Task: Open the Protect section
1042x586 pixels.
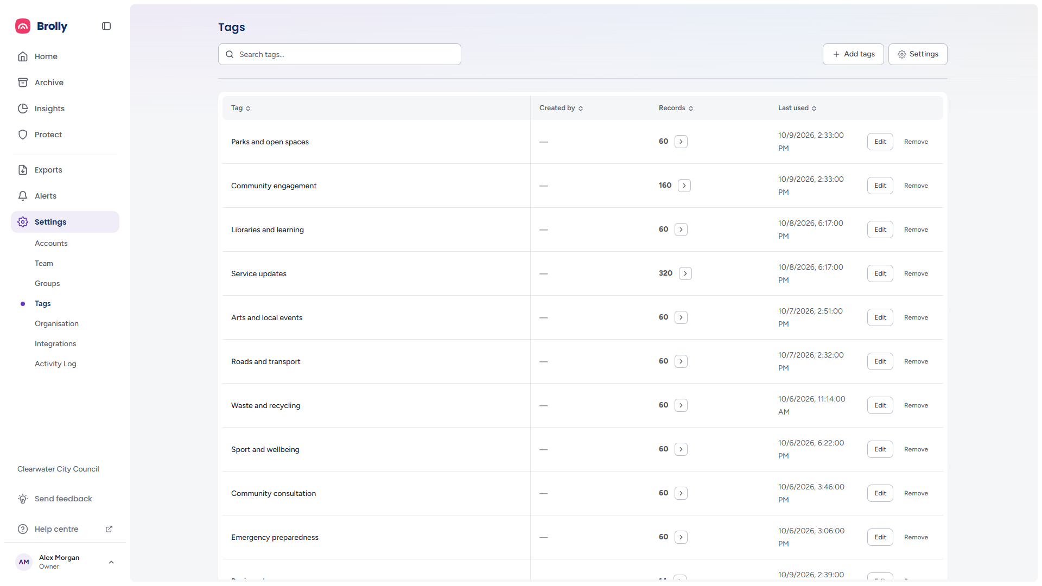Action: (x=65, y=135)
